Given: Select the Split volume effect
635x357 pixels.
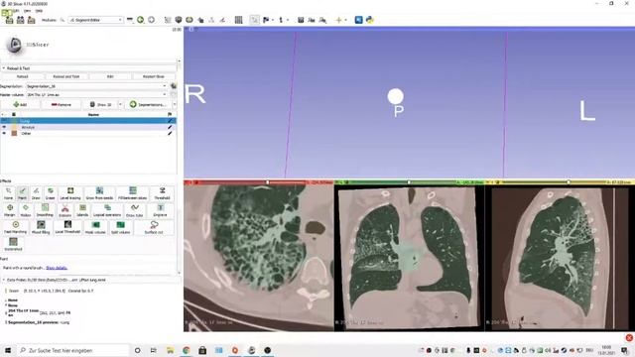Looking at the screenshot, I should pos(121,227).
